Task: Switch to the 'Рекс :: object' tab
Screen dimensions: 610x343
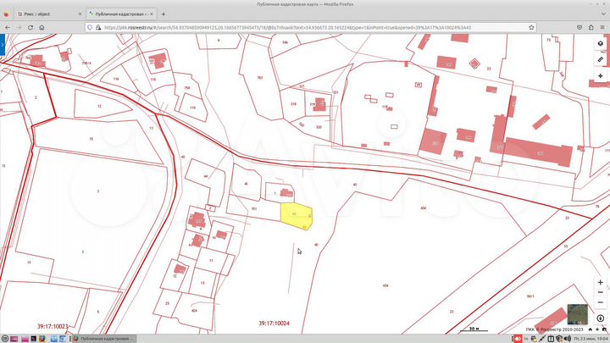Action: pyautogui.click(x=42, y=14)
